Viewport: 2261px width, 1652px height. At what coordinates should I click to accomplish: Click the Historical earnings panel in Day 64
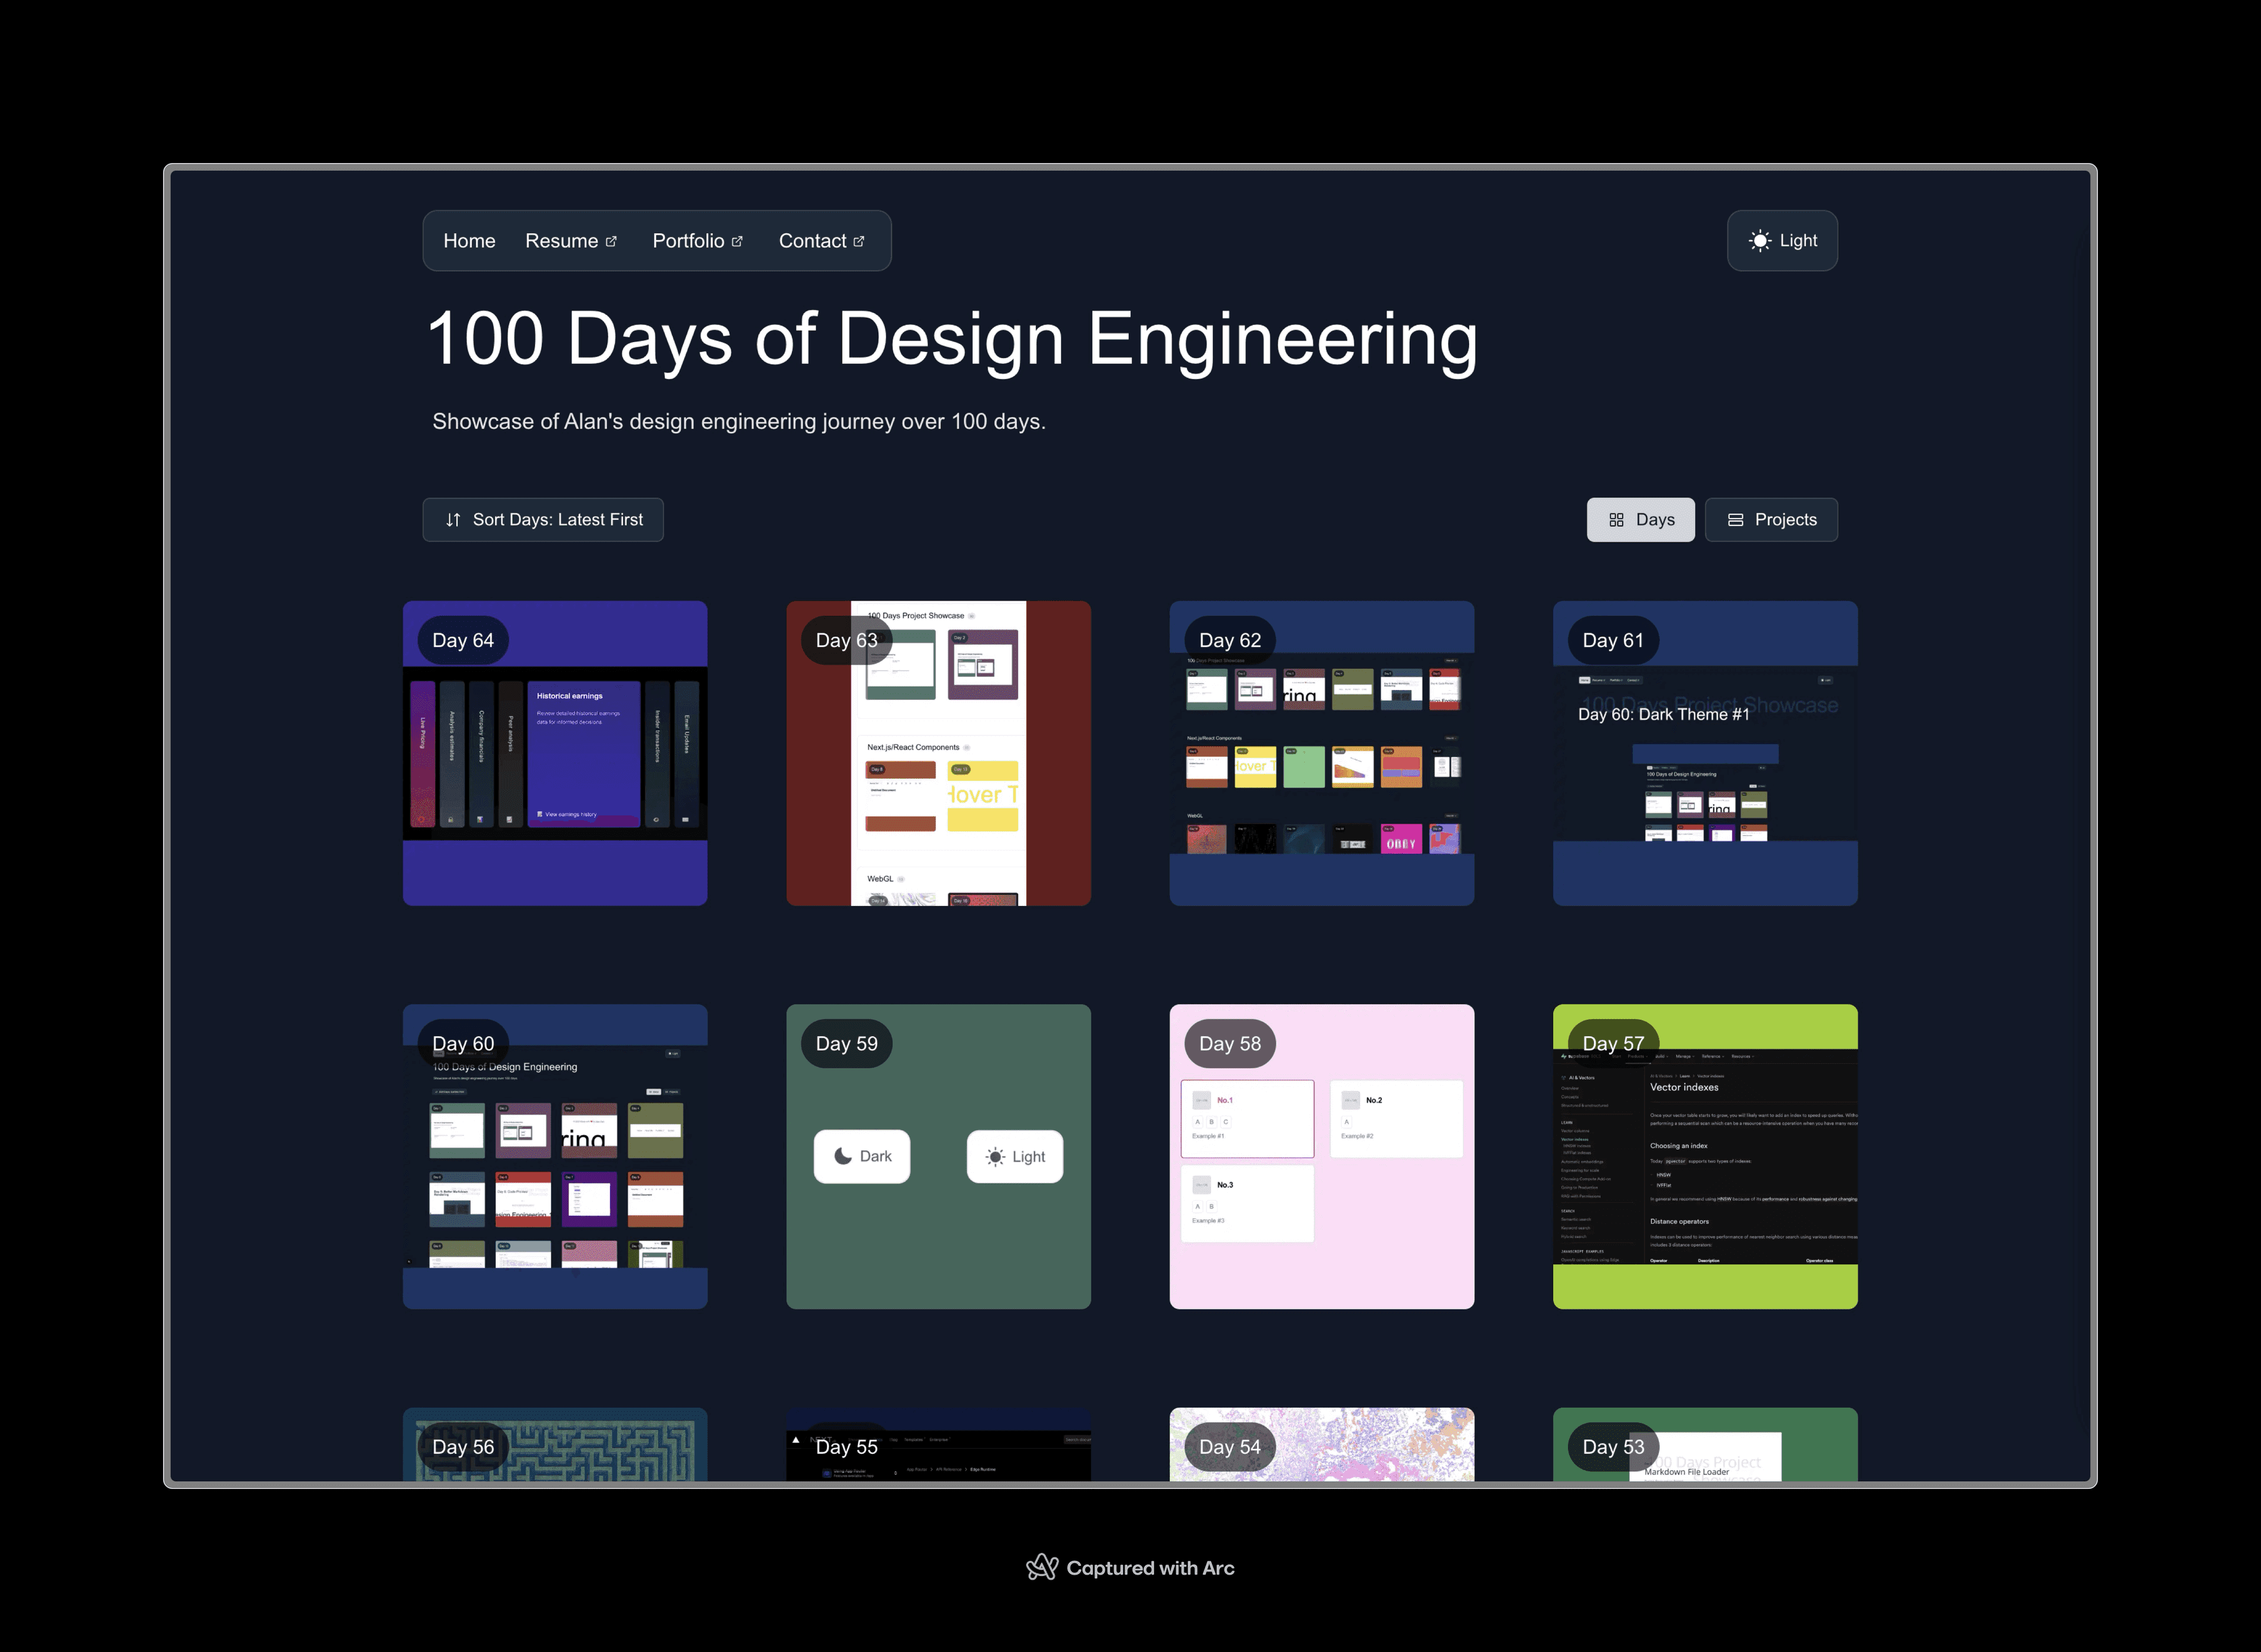click(x=584, y=754)
